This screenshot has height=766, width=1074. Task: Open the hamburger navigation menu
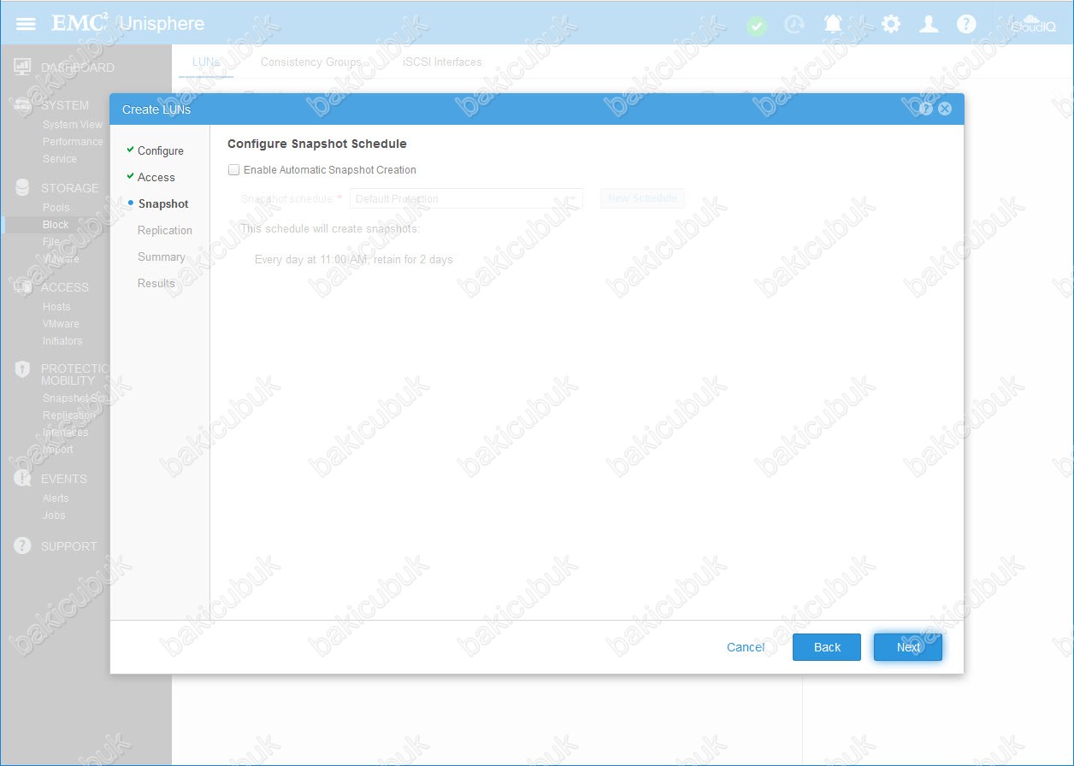click(x=26, y=24)
